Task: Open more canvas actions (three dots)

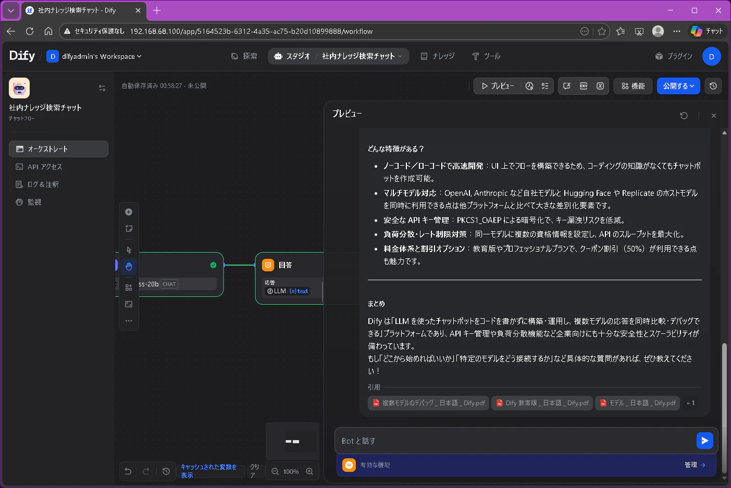Action: [x=129, y=321]
